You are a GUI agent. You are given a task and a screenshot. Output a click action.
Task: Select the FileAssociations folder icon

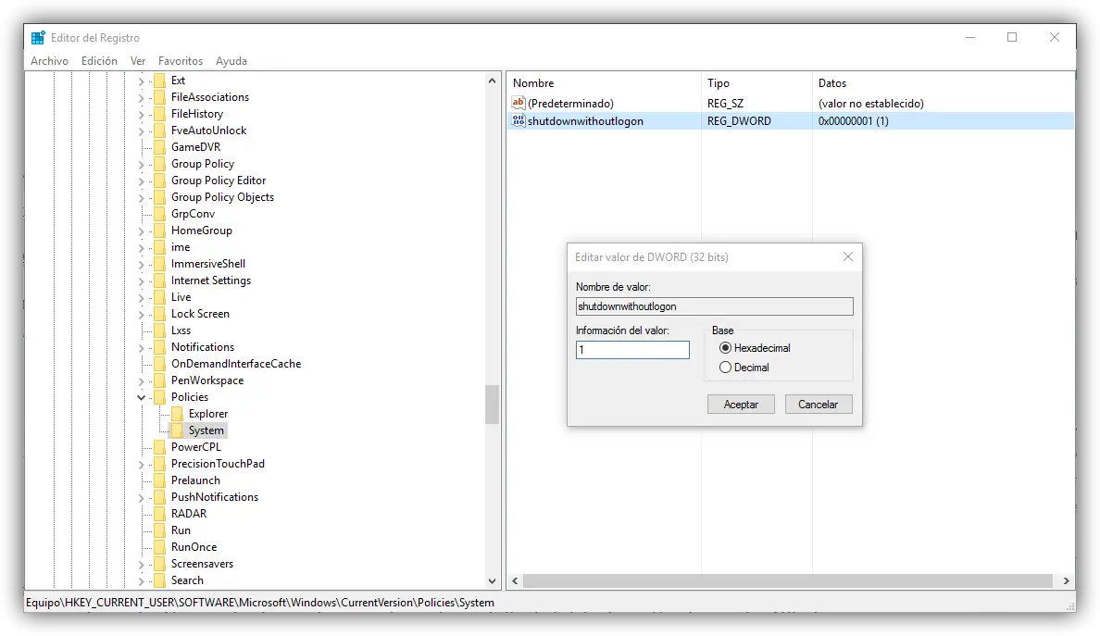click(x=160, y=97)
